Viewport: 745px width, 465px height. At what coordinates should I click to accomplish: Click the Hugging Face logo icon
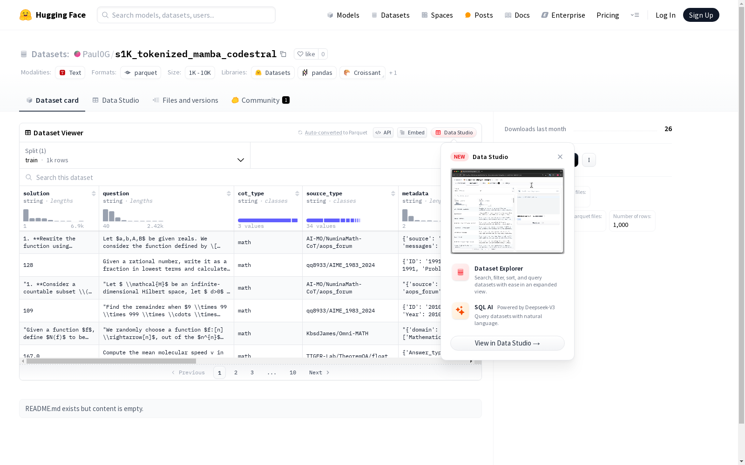coord(26,15)
